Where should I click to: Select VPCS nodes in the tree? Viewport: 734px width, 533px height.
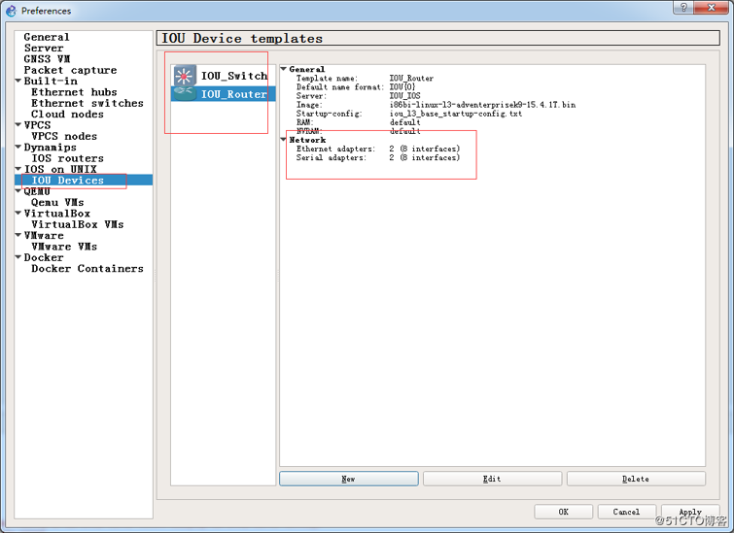pos(64,136)
